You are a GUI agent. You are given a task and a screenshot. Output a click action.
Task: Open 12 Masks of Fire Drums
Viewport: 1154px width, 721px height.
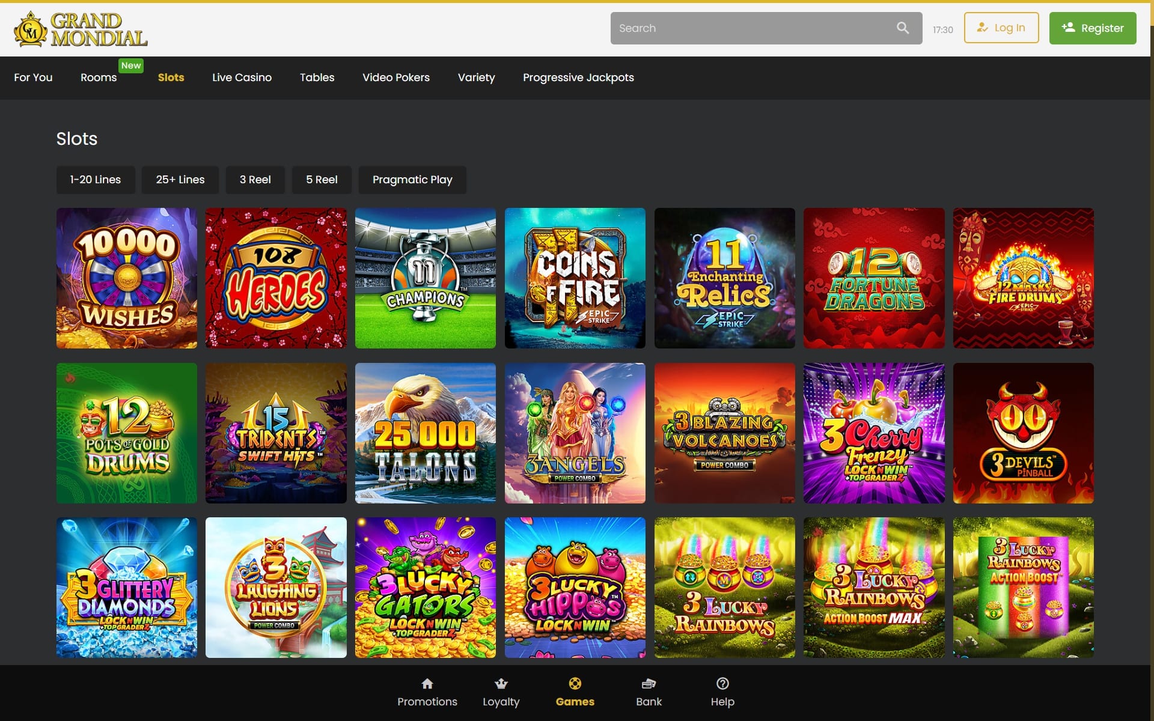click(x=1024, y=278)
